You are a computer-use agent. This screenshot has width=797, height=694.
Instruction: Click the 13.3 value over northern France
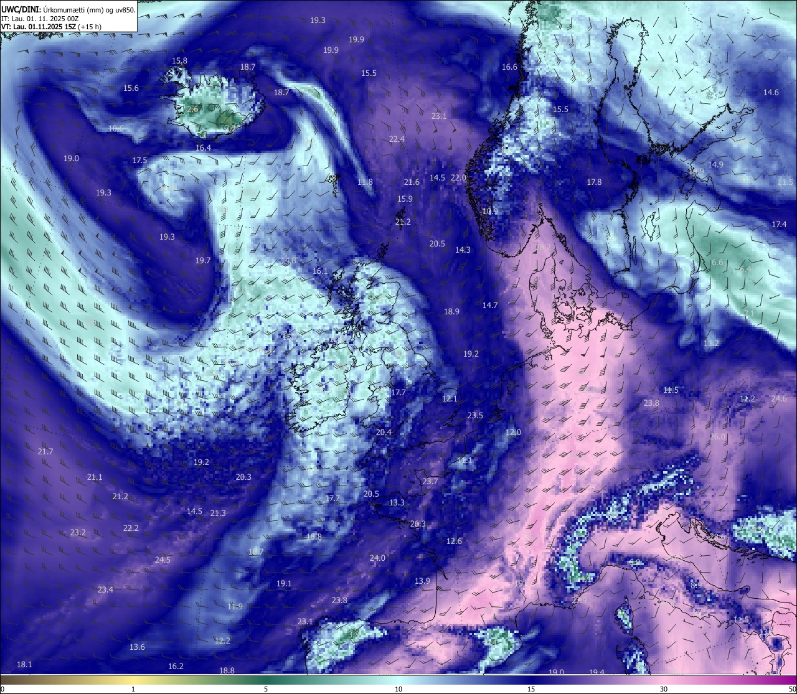tap(397, 502)
